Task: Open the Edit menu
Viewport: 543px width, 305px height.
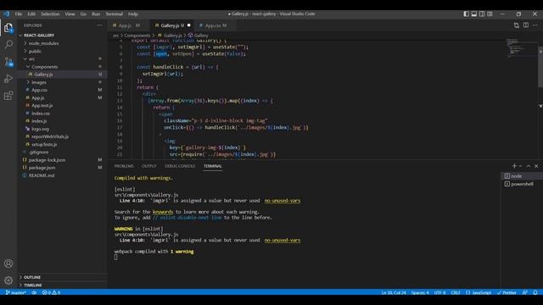Action: pyautogui.click(x=31, y=14)
